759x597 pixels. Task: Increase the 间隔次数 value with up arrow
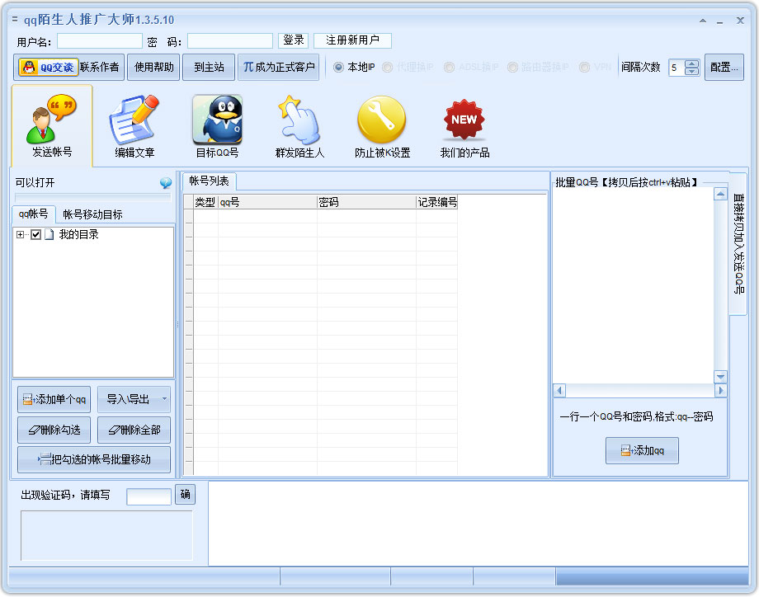click(692, 63)
